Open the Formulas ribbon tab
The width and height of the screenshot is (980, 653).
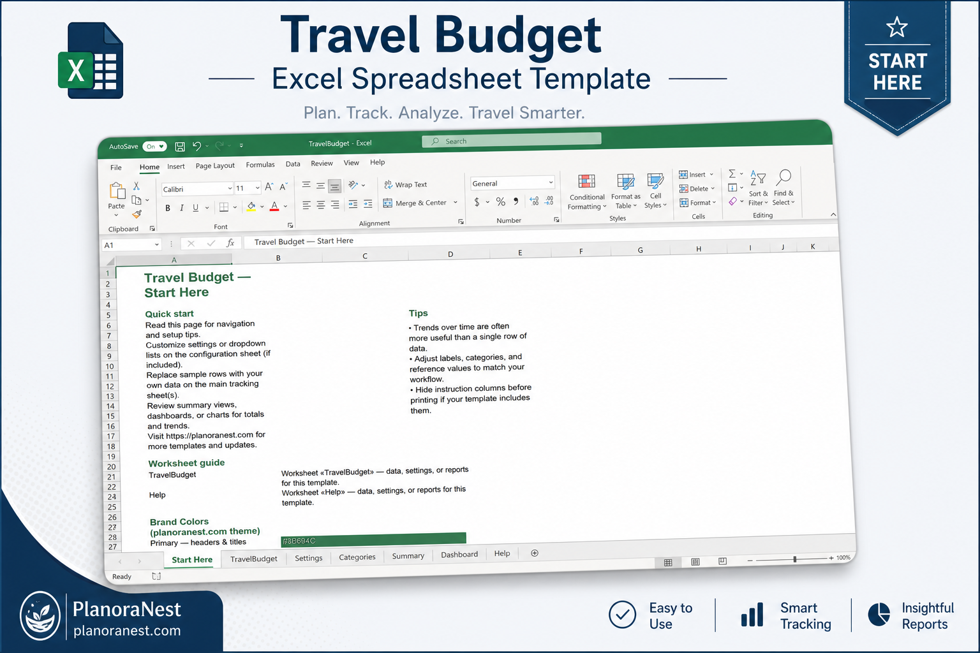pos(260,165)
